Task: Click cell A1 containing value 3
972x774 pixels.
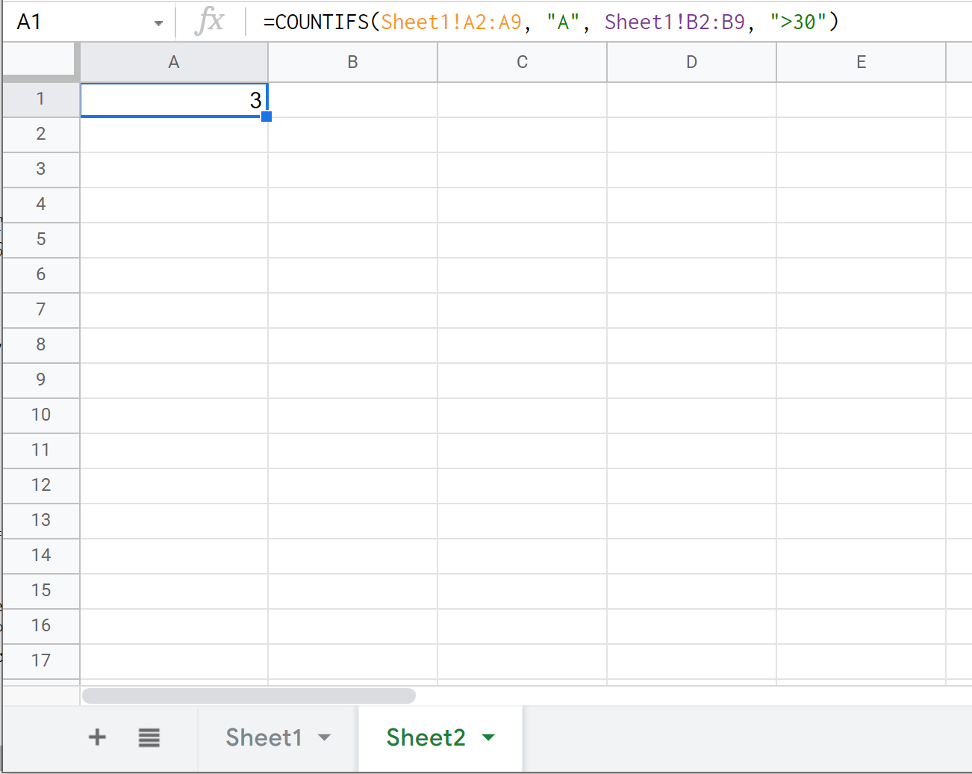Action: 174,99
